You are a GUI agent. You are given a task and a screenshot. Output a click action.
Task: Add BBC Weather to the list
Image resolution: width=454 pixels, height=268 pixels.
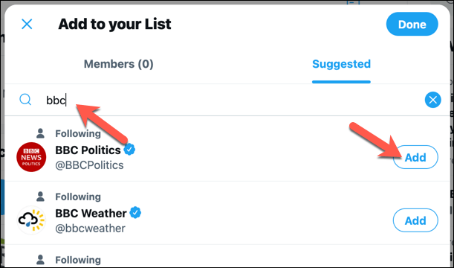point(415,220)
